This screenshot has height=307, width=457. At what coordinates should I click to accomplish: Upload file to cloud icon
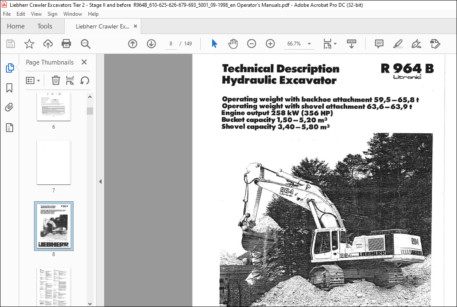[x=48, y=44]
